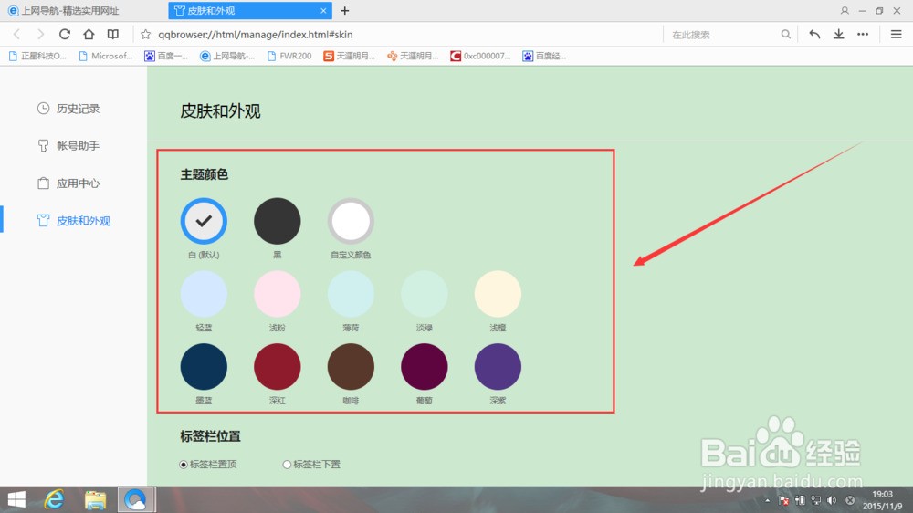The height and width of the screenshot is (513, 913).
Task: Open the 百度经... bookmark
Action: click(x=544, y=56)
